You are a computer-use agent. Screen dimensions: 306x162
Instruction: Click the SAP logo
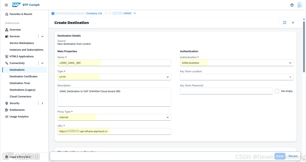16,5
